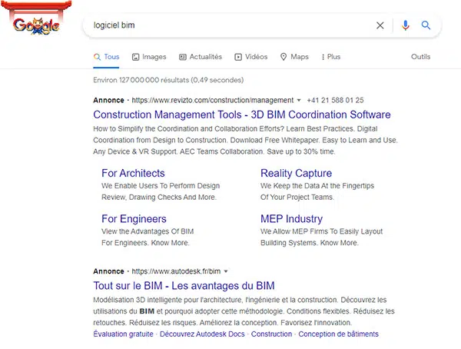Open the Maps tab

(x=294, y=57)
